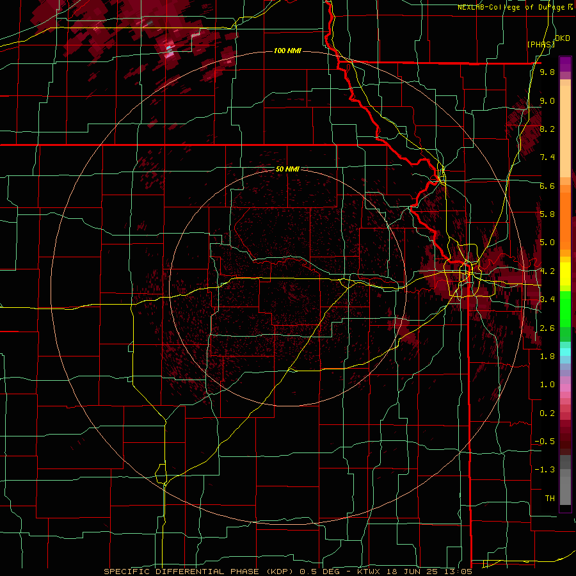Click the NEXLAB-College of DuPage credit text
Screen dimensions: 576x576
click(512, 7)
